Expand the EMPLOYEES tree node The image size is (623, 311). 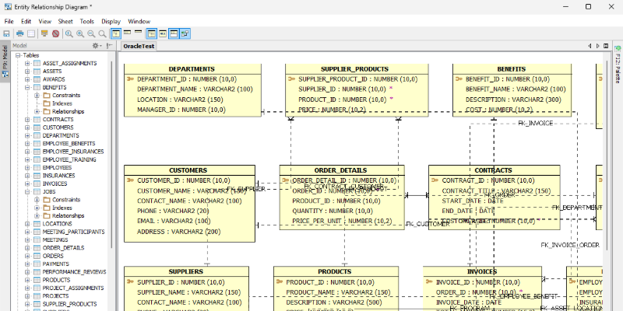(x=27, y=167)
